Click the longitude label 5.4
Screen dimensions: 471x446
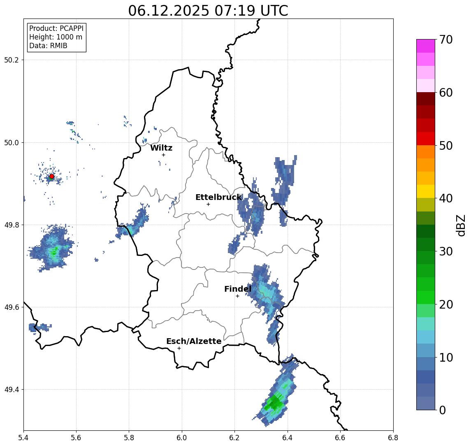(23, 438)
